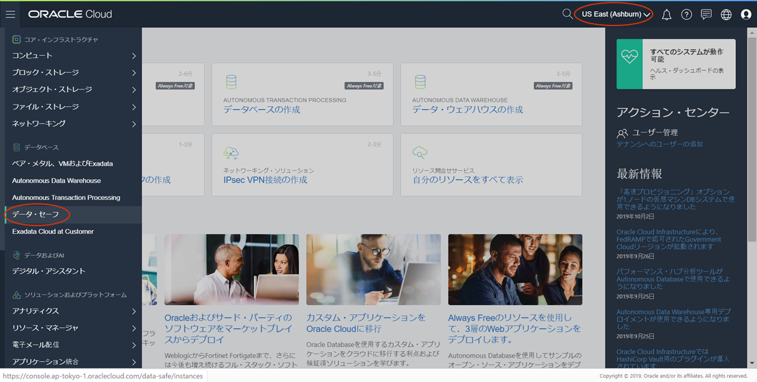Expand the リソース・マネージャ submenu
This screenshot has height=382, width=757.
tap(73, 327)
